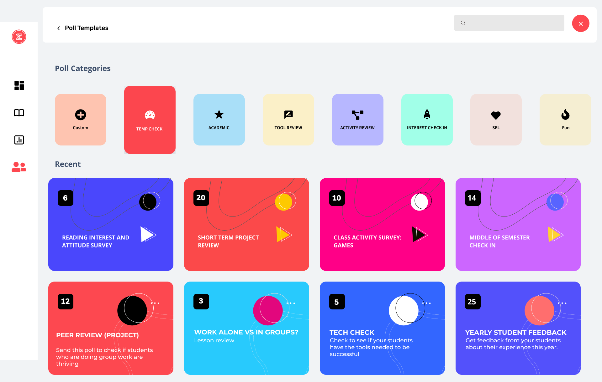Screen dimensions: 602x382
Task: Click the magnifier search icon
Action: [463, 23]
